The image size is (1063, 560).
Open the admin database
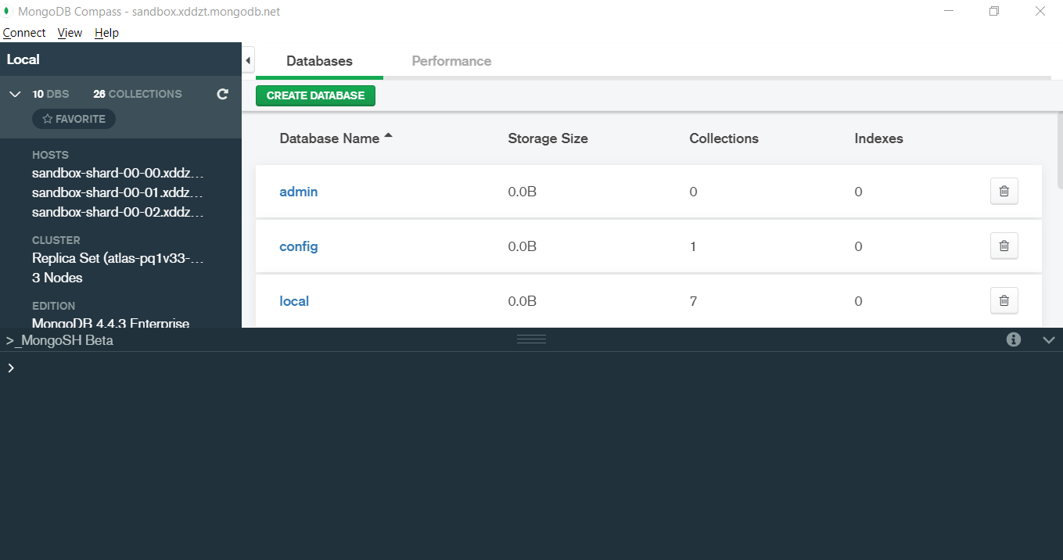tap(299, 192)
